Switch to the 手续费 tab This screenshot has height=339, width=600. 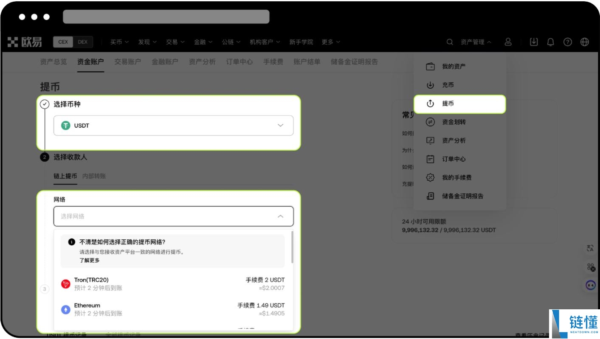pos(273,62)
